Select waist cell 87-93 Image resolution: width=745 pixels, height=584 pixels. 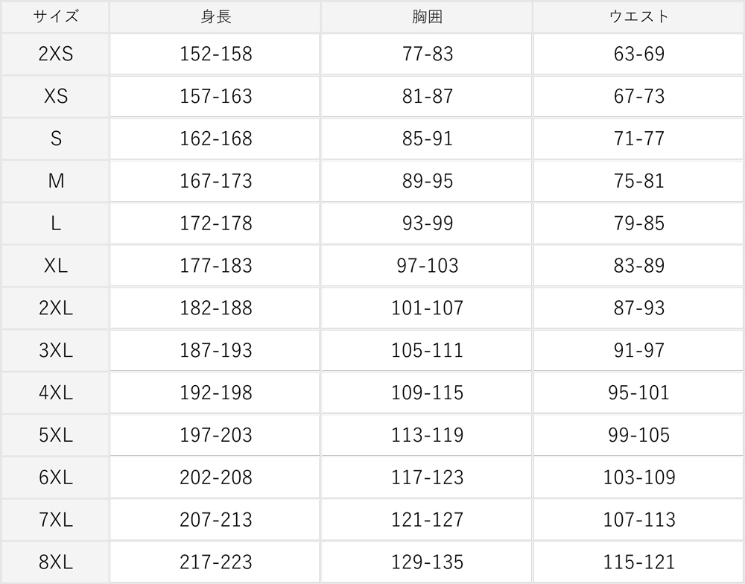click(638, 308)
